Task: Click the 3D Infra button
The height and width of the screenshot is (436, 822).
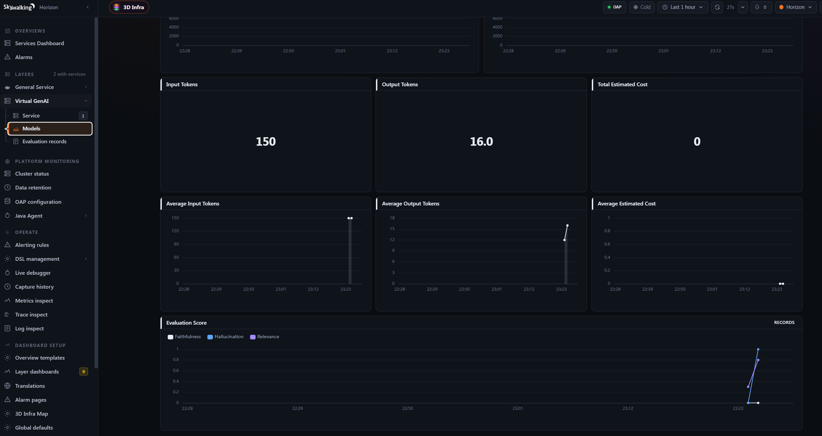Action: (129, 7)
